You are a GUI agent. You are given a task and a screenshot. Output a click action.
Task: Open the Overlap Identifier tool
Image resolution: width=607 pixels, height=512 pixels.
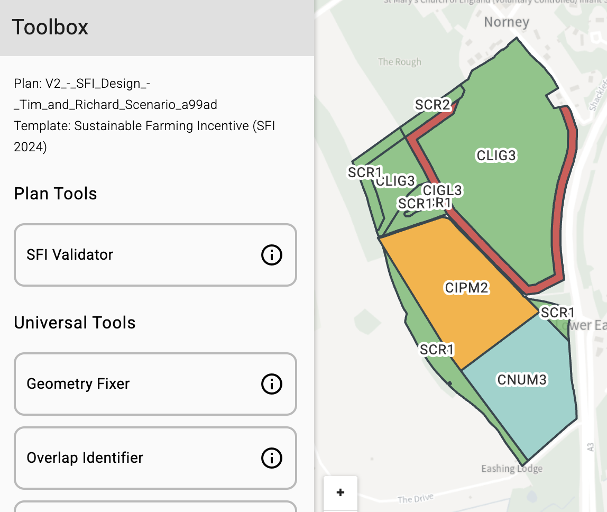(x=155, y=458)
